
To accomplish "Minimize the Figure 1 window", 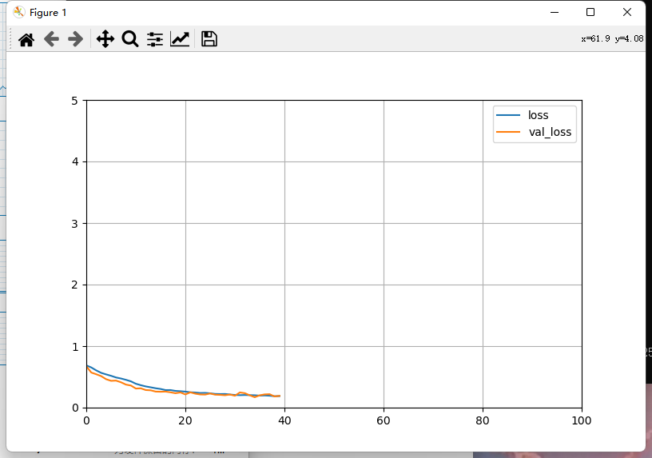I will [555, 12].
